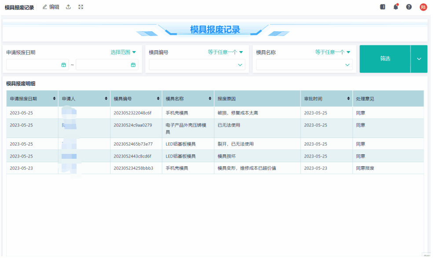This screenshot has width=433, height=258.
Task: Click the red user avatar 陆
Action: [x=423, y=7]
